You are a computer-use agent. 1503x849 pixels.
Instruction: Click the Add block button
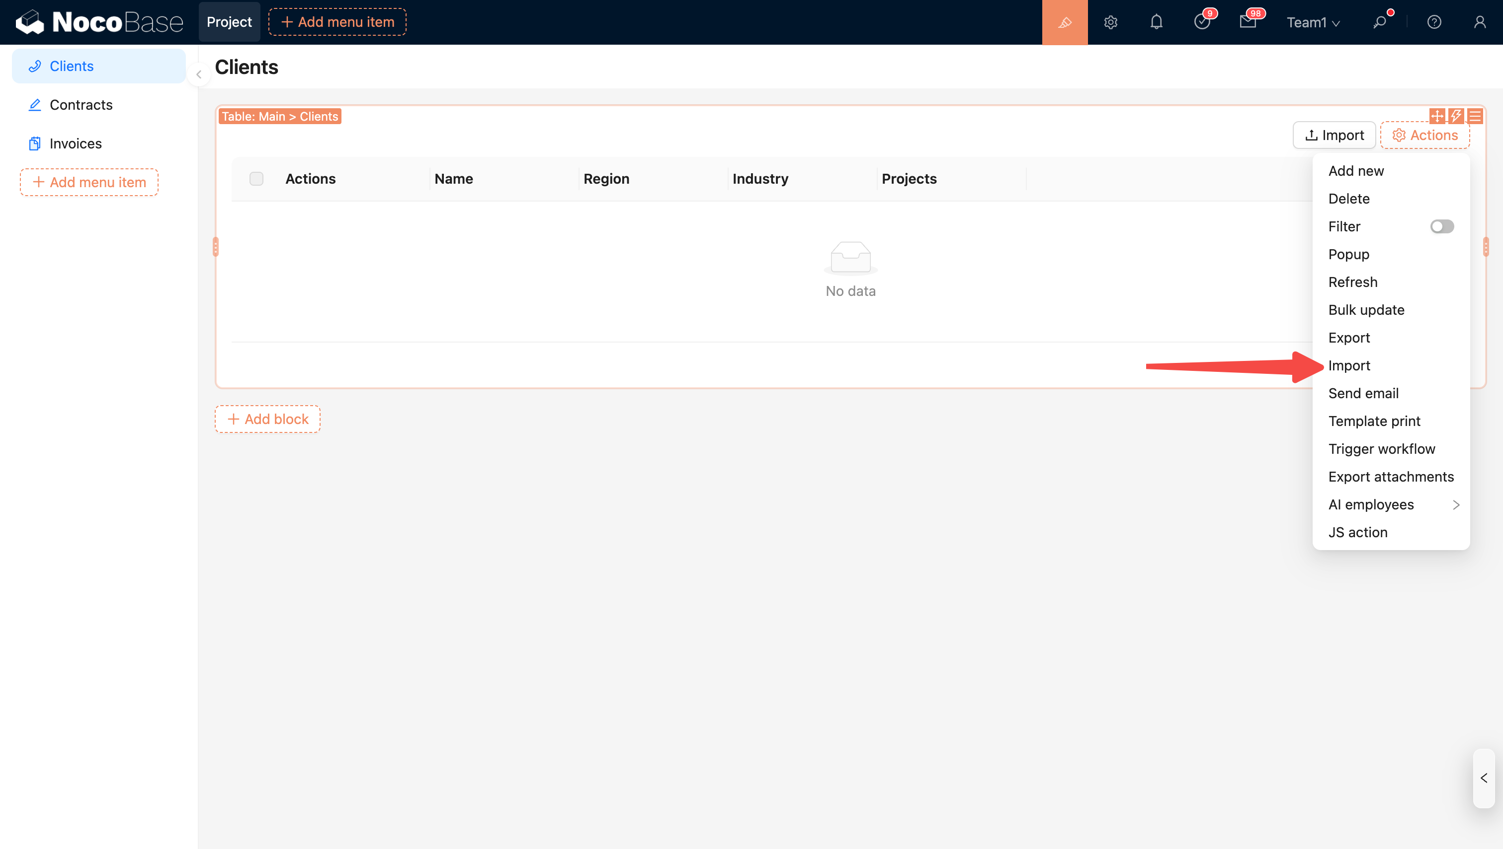[x=267, y=419]
